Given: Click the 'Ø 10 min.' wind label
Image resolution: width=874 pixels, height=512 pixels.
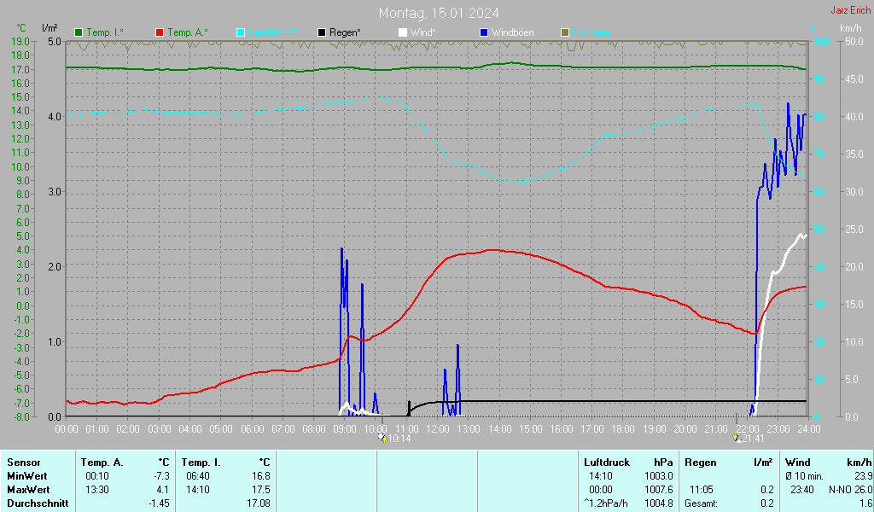Looking at the screenshot, I should (x=804, y=476).
